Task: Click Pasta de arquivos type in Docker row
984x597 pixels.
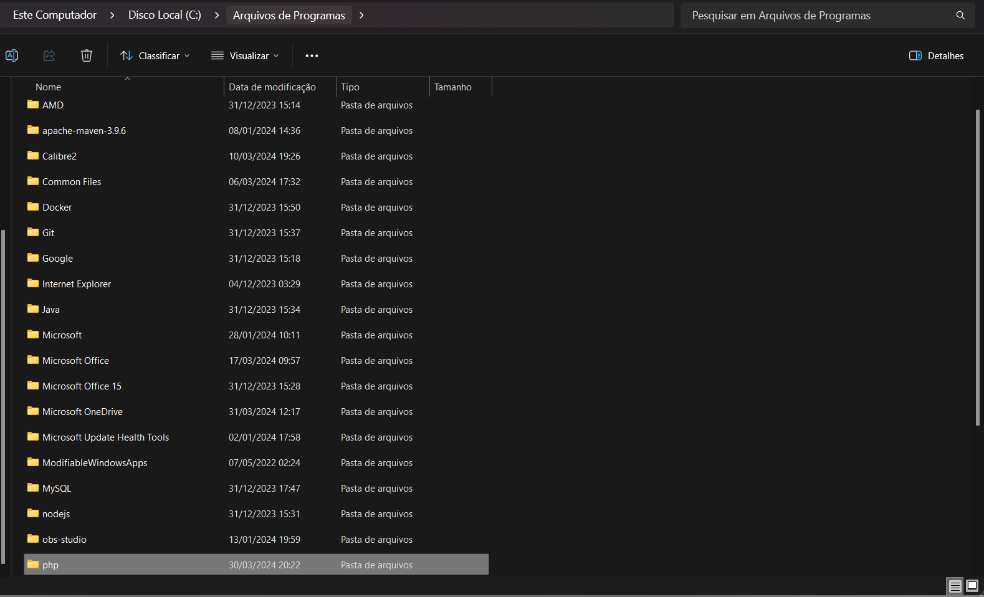Action: click(376, 207)
